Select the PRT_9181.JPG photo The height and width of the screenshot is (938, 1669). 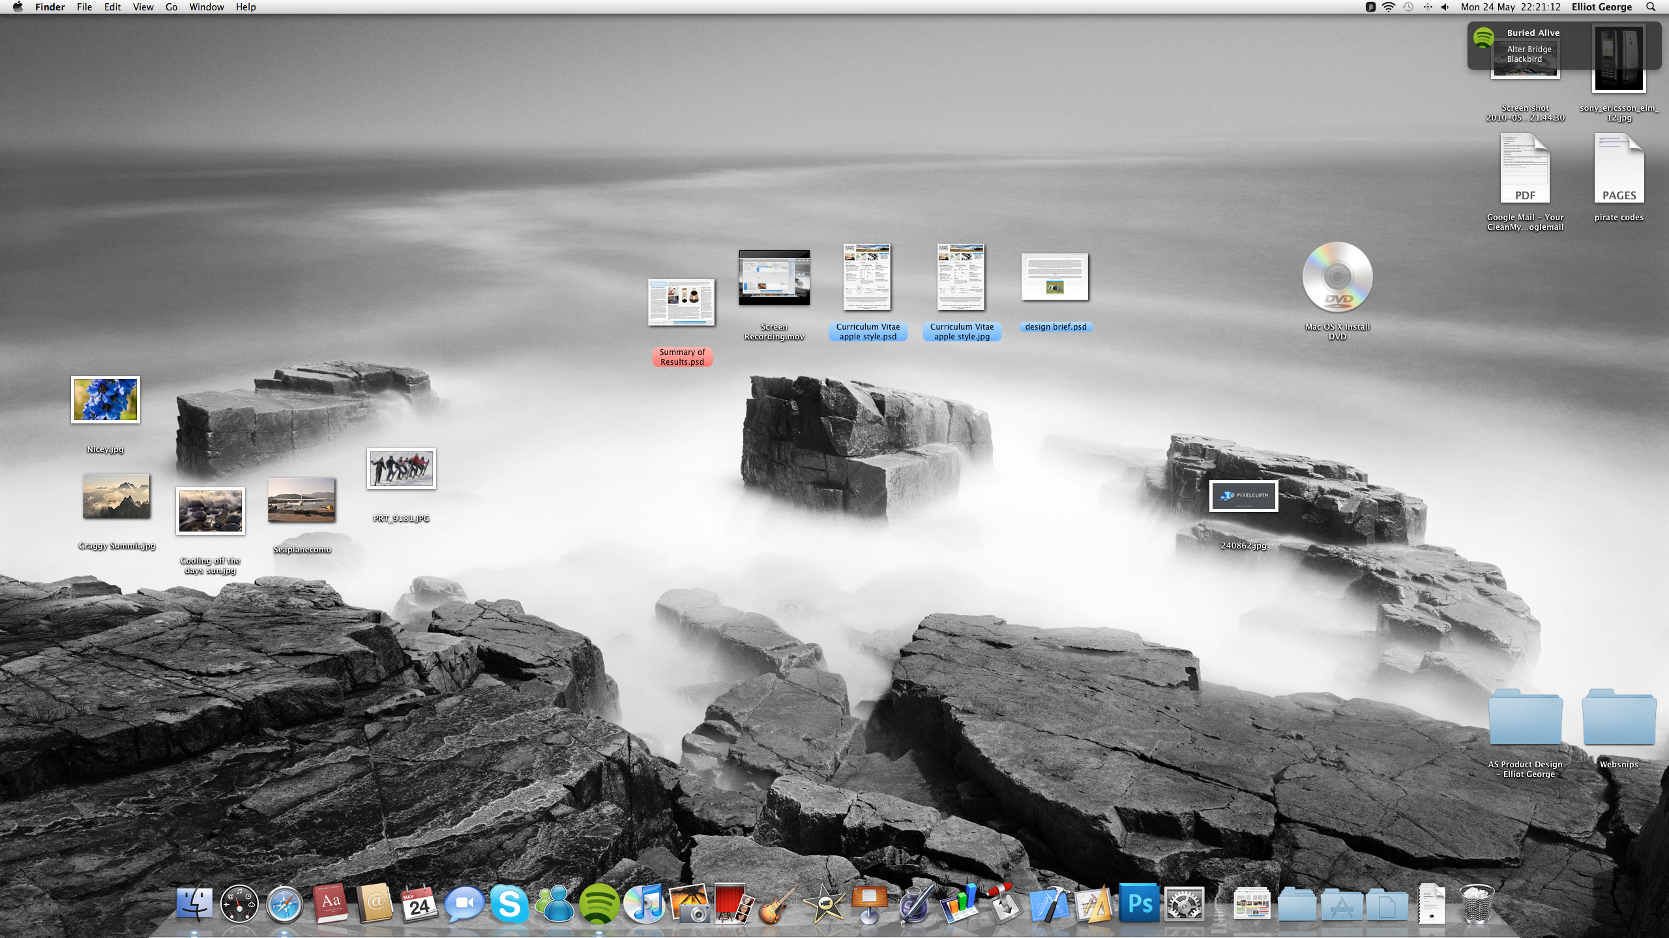pos(402,468)
